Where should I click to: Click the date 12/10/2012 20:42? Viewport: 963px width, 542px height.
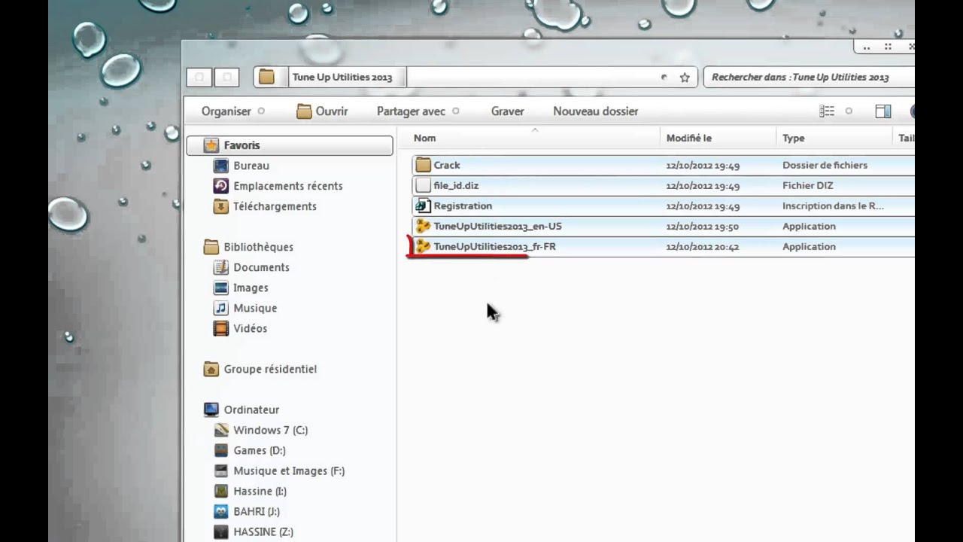coord(703,246)
